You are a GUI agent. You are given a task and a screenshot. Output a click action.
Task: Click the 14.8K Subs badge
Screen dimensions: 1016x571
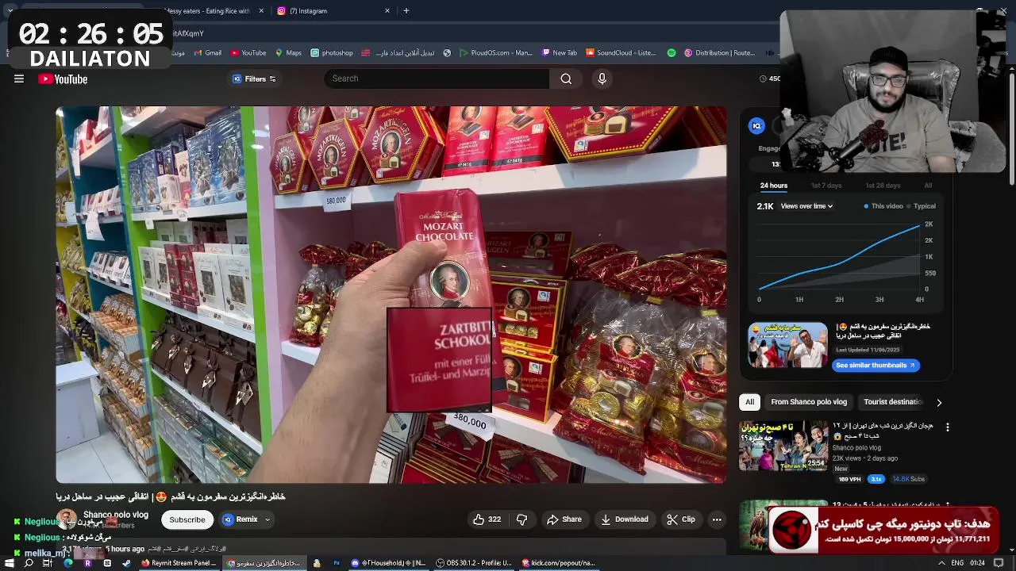pyautogui.click(x=908, y=479)
